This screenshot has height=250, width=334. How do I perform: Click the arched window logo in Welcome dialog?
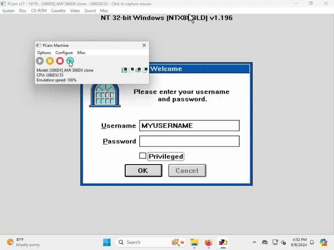click(105, 96)
